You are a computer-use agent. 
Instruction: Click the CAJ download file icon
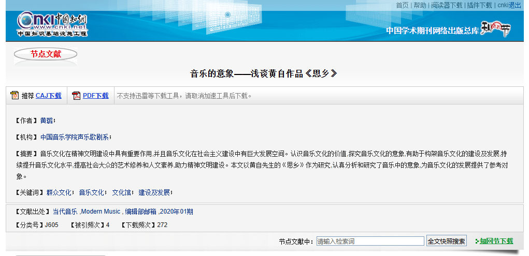15,96
